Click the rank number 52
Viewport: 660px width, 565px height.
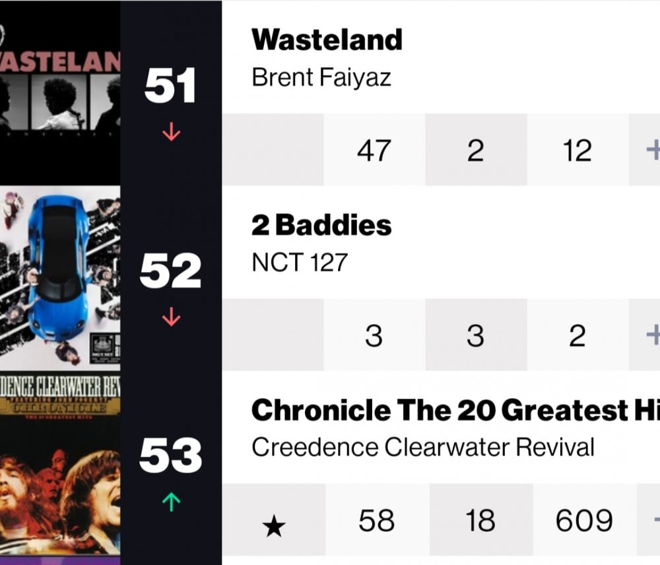[170, 271]
